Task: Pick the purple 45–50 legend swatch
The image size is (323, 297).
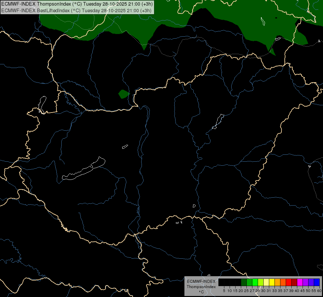Action: [x=306, y=282]
